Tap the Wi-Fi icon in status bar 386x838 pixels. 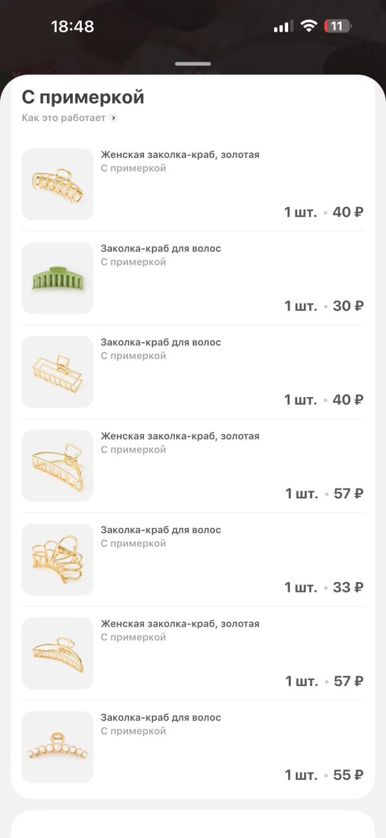[309, 26]
